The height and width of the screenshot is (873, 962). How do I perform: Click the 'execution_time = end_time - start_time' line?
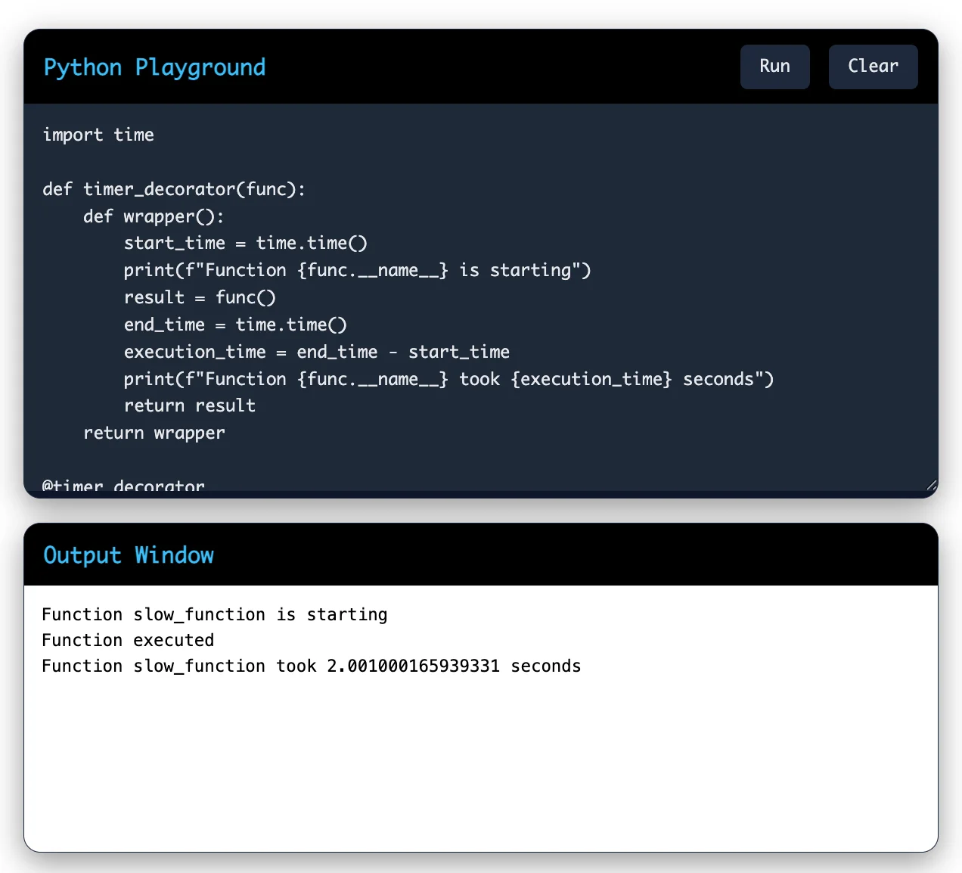(x=316, y=352)
